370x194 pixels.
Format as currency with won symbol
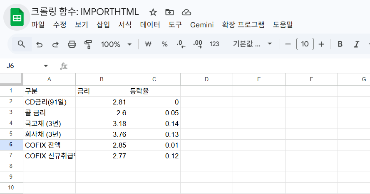[x=148, y=44]
